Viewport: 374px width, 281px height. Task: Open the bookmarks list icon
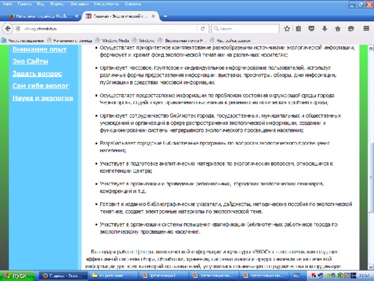click(x=299, y=29)
